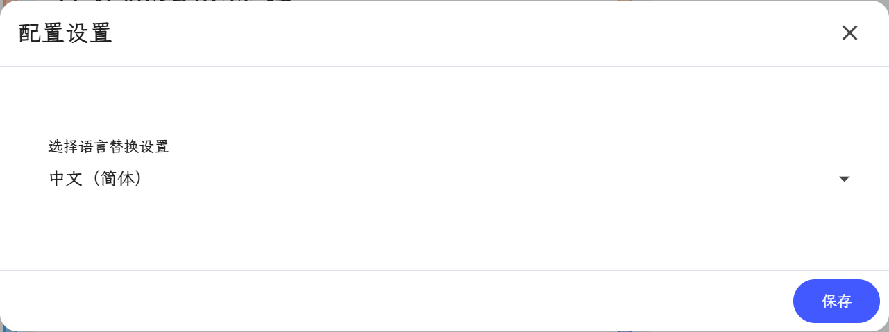889x332 pixels.
Task: Dismiss the dialog via the X icon
Action: [849, 33]
